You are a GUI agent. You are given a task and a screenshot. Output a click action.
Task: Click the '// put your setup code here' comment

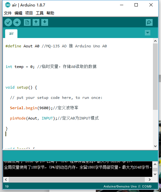tap(56, 98)
